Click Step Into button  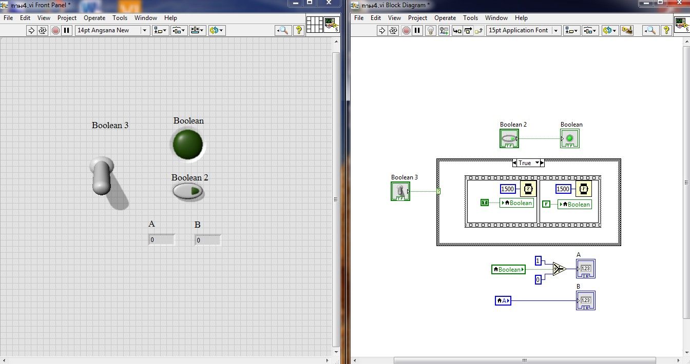coord(457,30)
